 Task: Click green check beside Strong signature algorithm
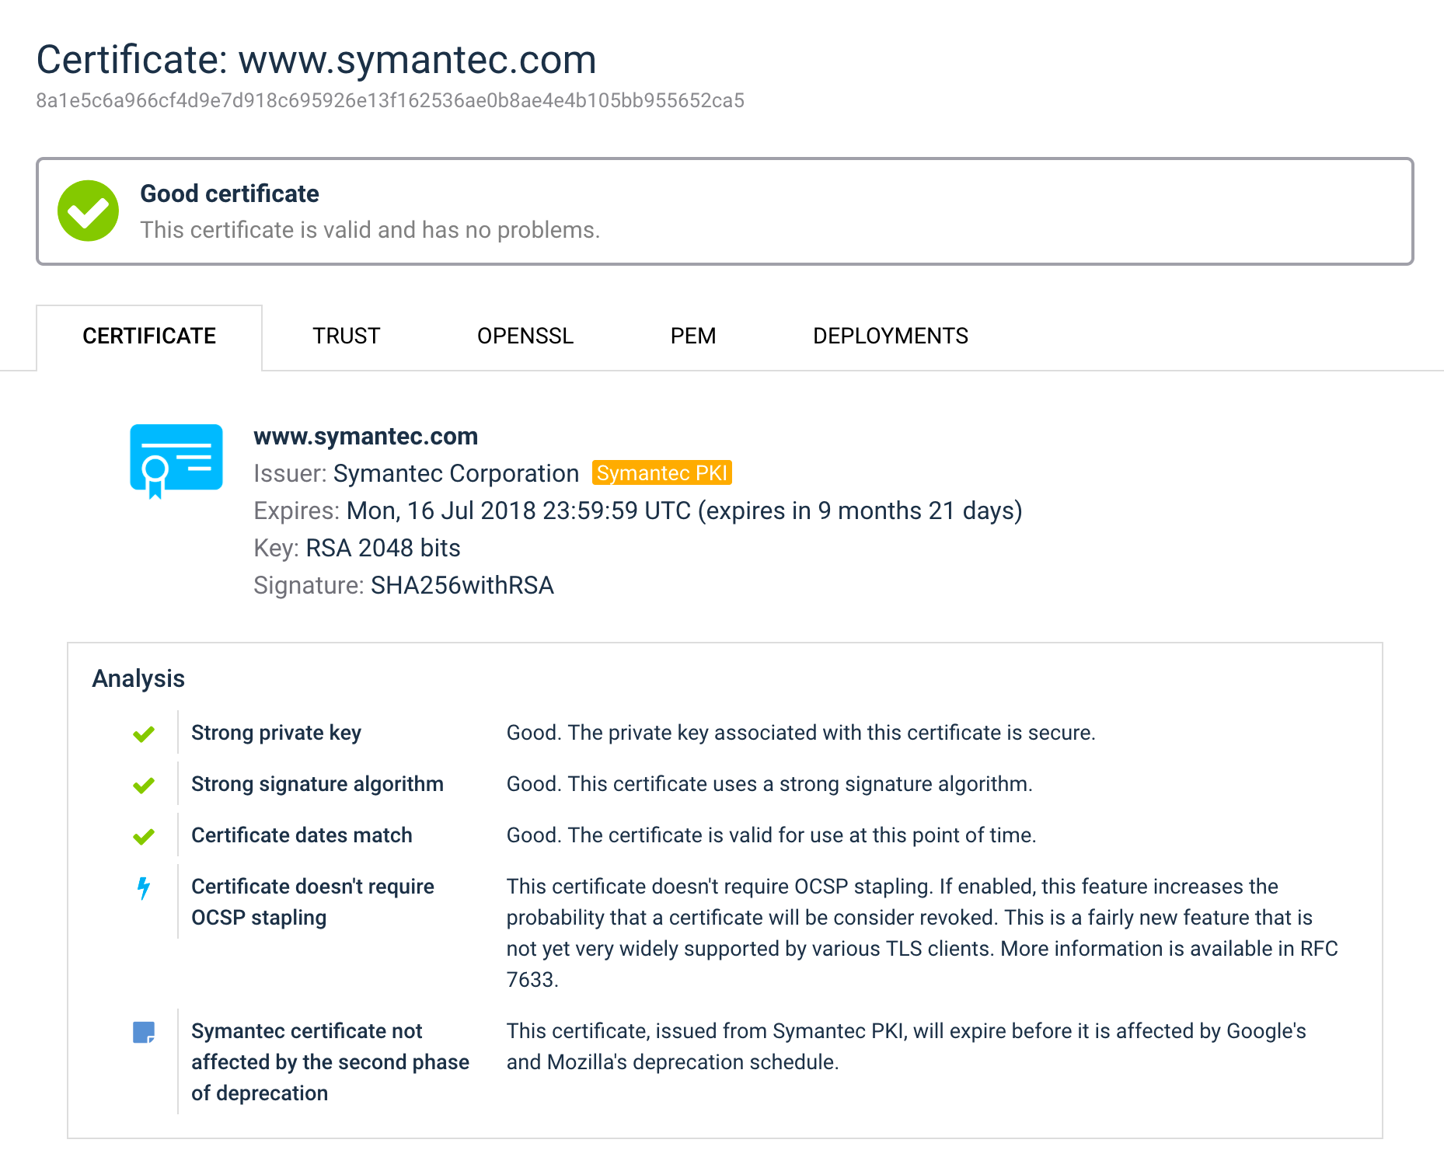pyautogui.click(x=144, y=785)
